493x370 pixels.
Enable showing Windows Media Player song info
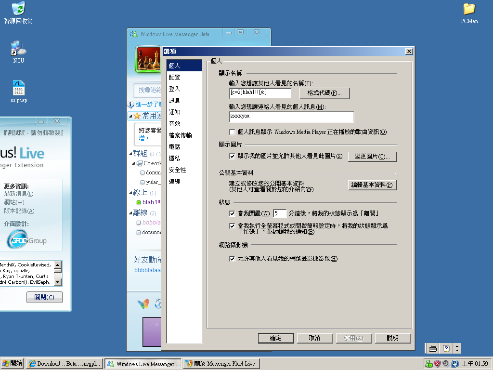233,132
